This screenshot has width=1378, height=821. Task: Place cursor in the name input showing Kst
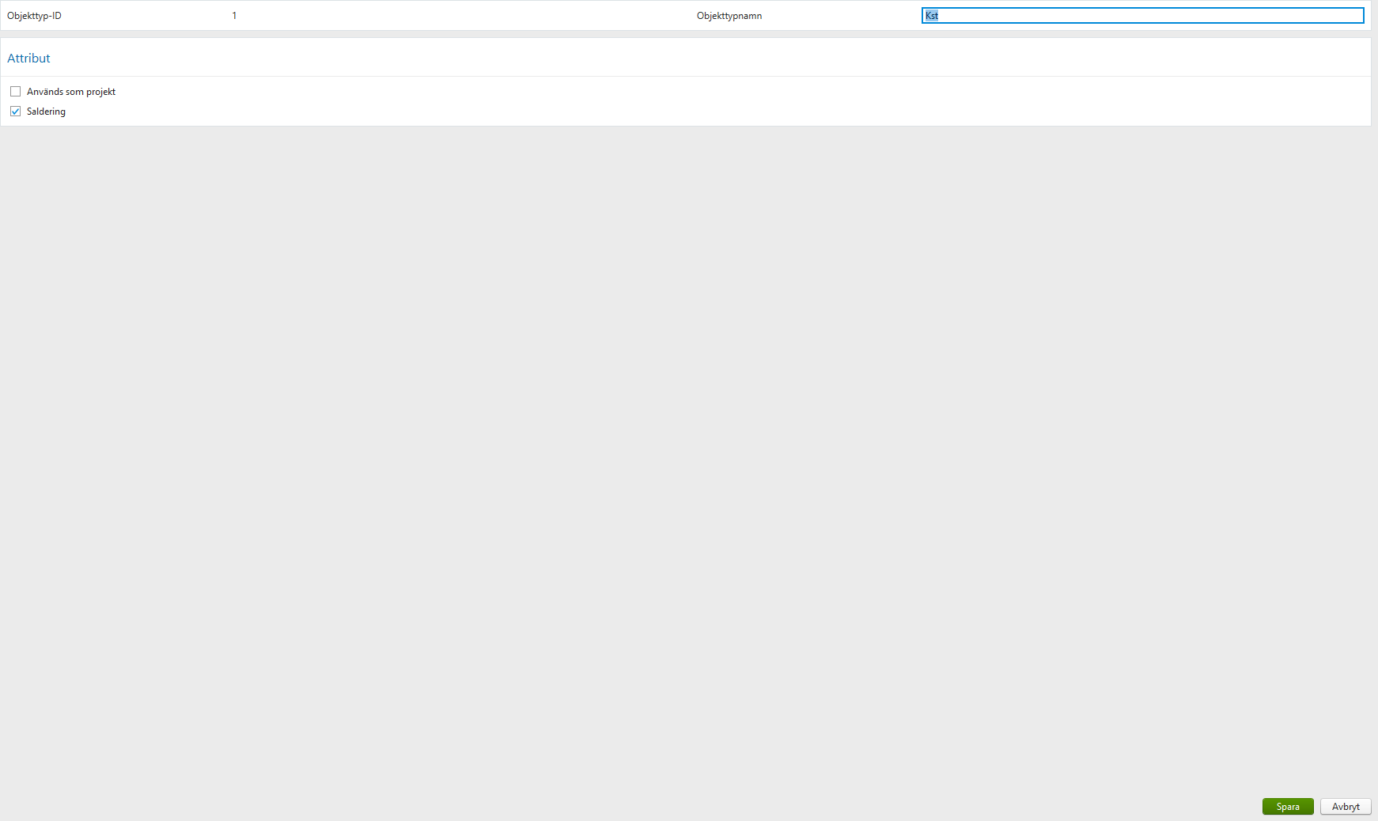[1107, 15]
